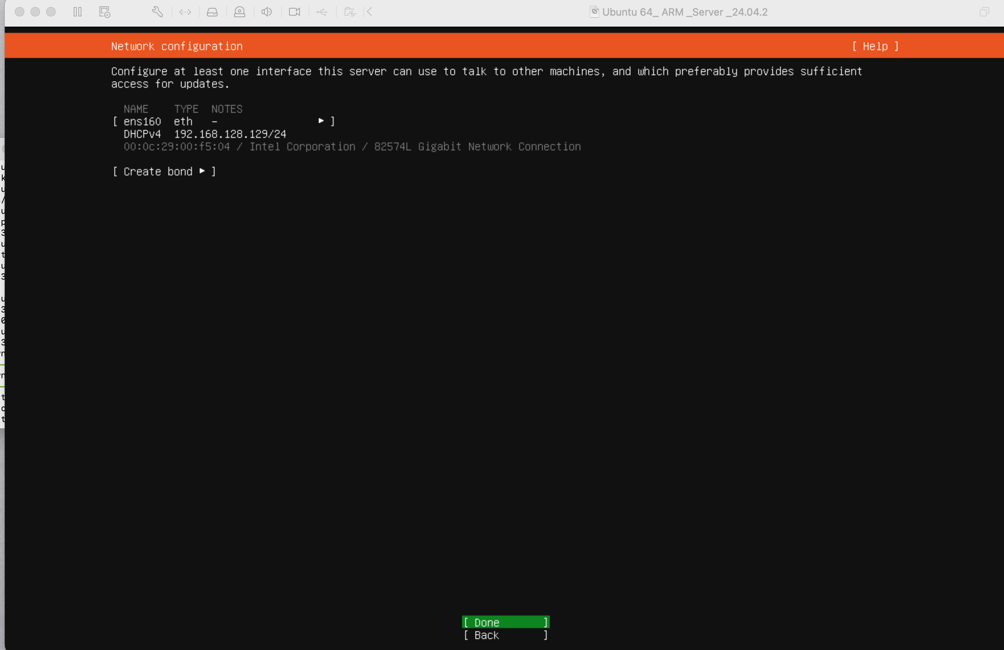The height and width of the screenshot is (650, 1004).
Task: Click the DHCPv4 label
Action: tap(142, 134)
